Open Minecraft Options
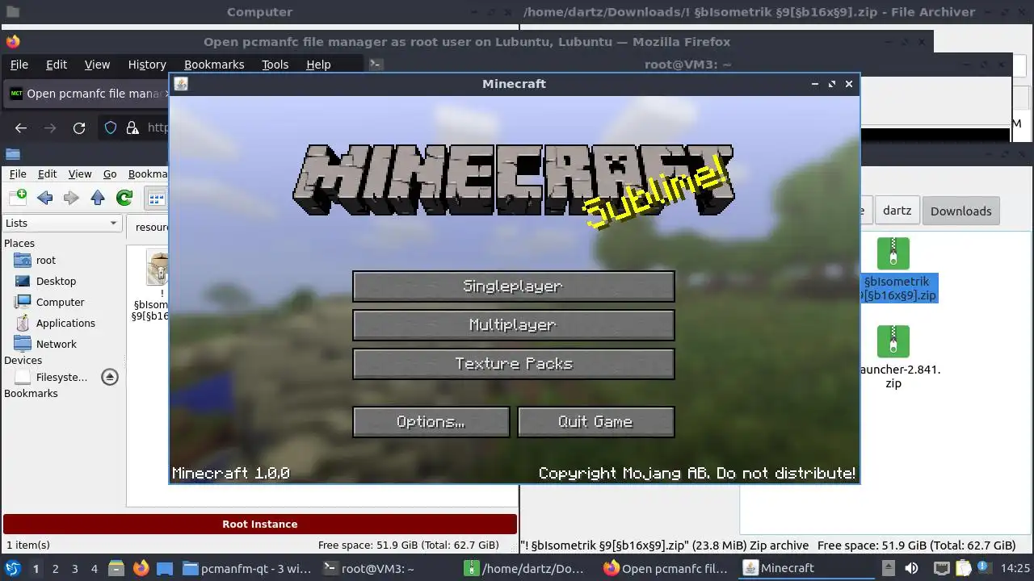Image resolution: width=1034 pixels, height=581 pixels. (431, 422)
